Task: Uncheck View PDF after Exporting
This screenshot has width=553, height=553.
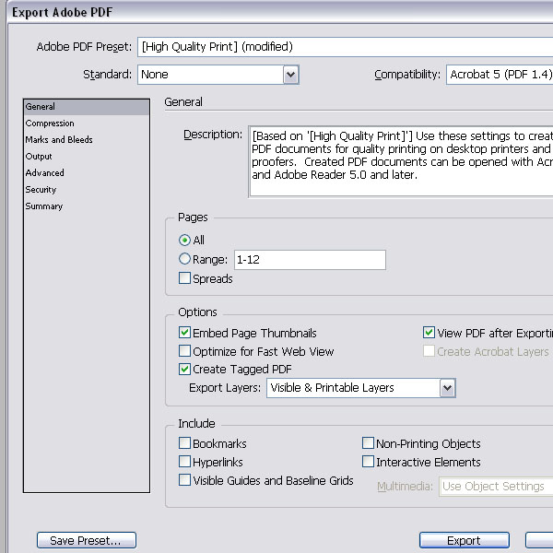Action: 429,332
